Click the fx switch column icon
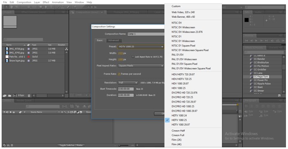This screenshot has height=149, width=288. [68, 112]
